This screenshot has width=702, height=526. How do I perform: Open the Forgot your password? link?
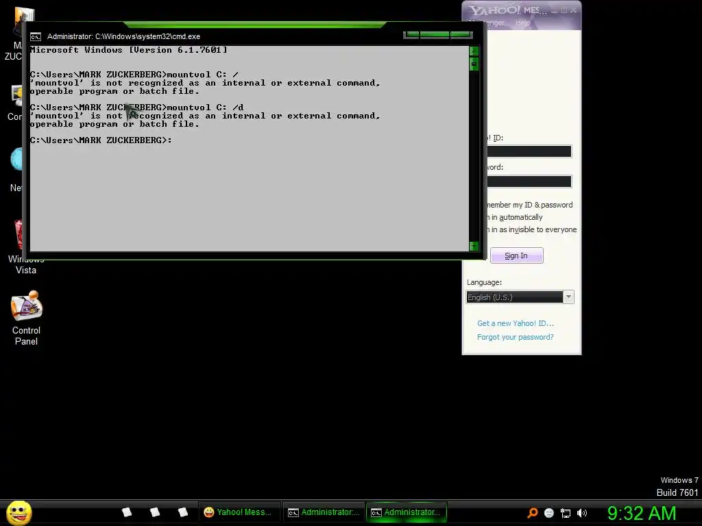coord(516,337)
